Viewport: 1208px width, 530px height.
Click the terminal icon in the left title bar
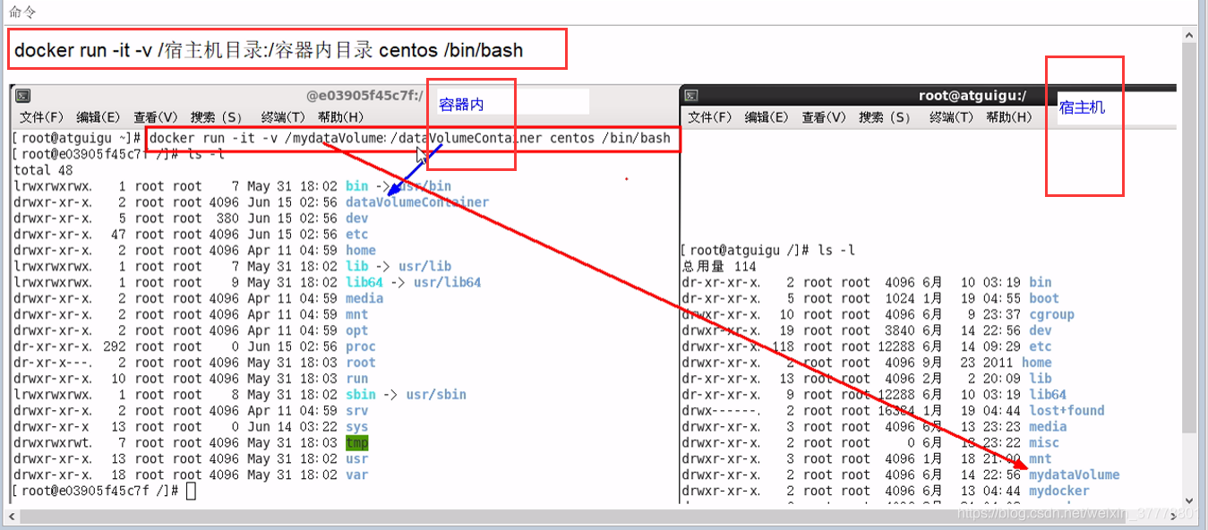[x=23, y=96]
